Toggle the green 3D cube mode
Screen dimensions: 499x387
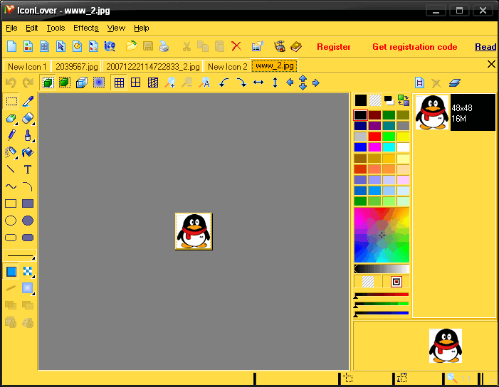coord(48,83)
